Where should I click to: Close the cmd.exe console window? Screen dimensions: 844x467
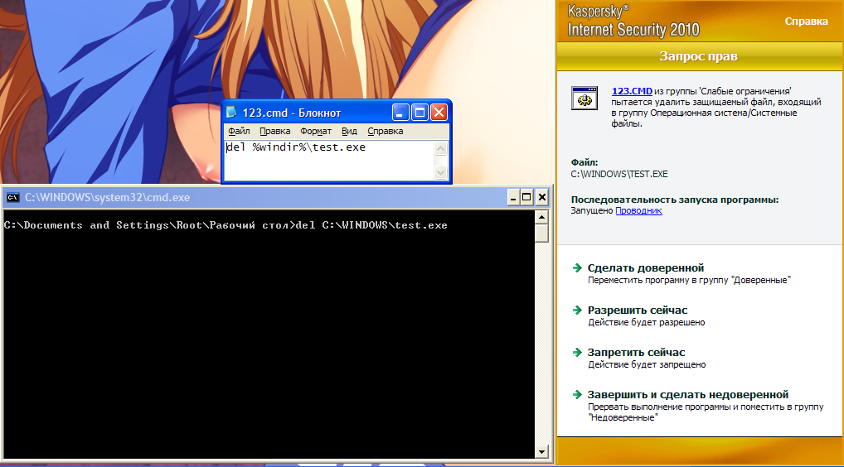click(x=542, y=197)
